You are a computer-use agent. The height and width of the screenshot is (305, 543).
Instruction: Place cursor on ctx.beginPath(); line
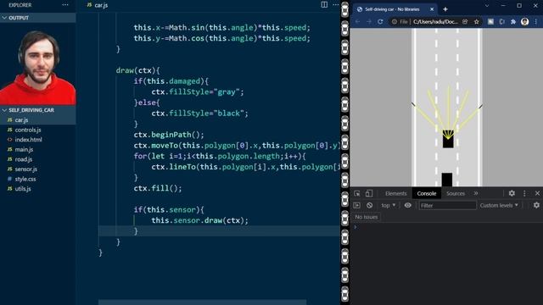169,135
